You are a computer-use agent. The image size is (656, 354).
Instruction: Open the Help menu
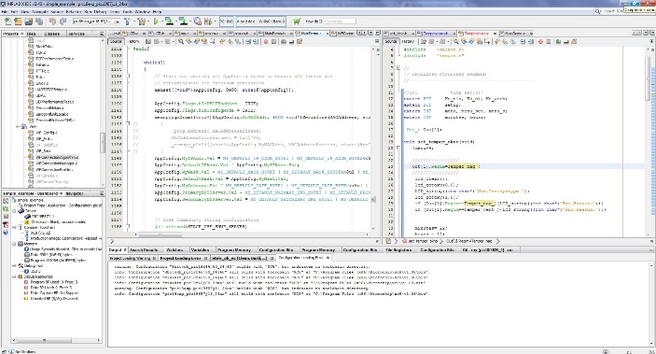(x=158, y=12)
